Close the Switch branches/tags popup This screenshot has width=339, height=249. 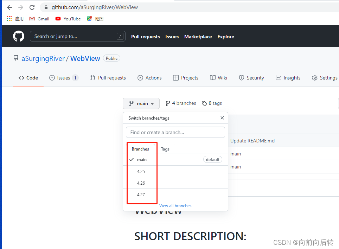(x=222, y=118)
